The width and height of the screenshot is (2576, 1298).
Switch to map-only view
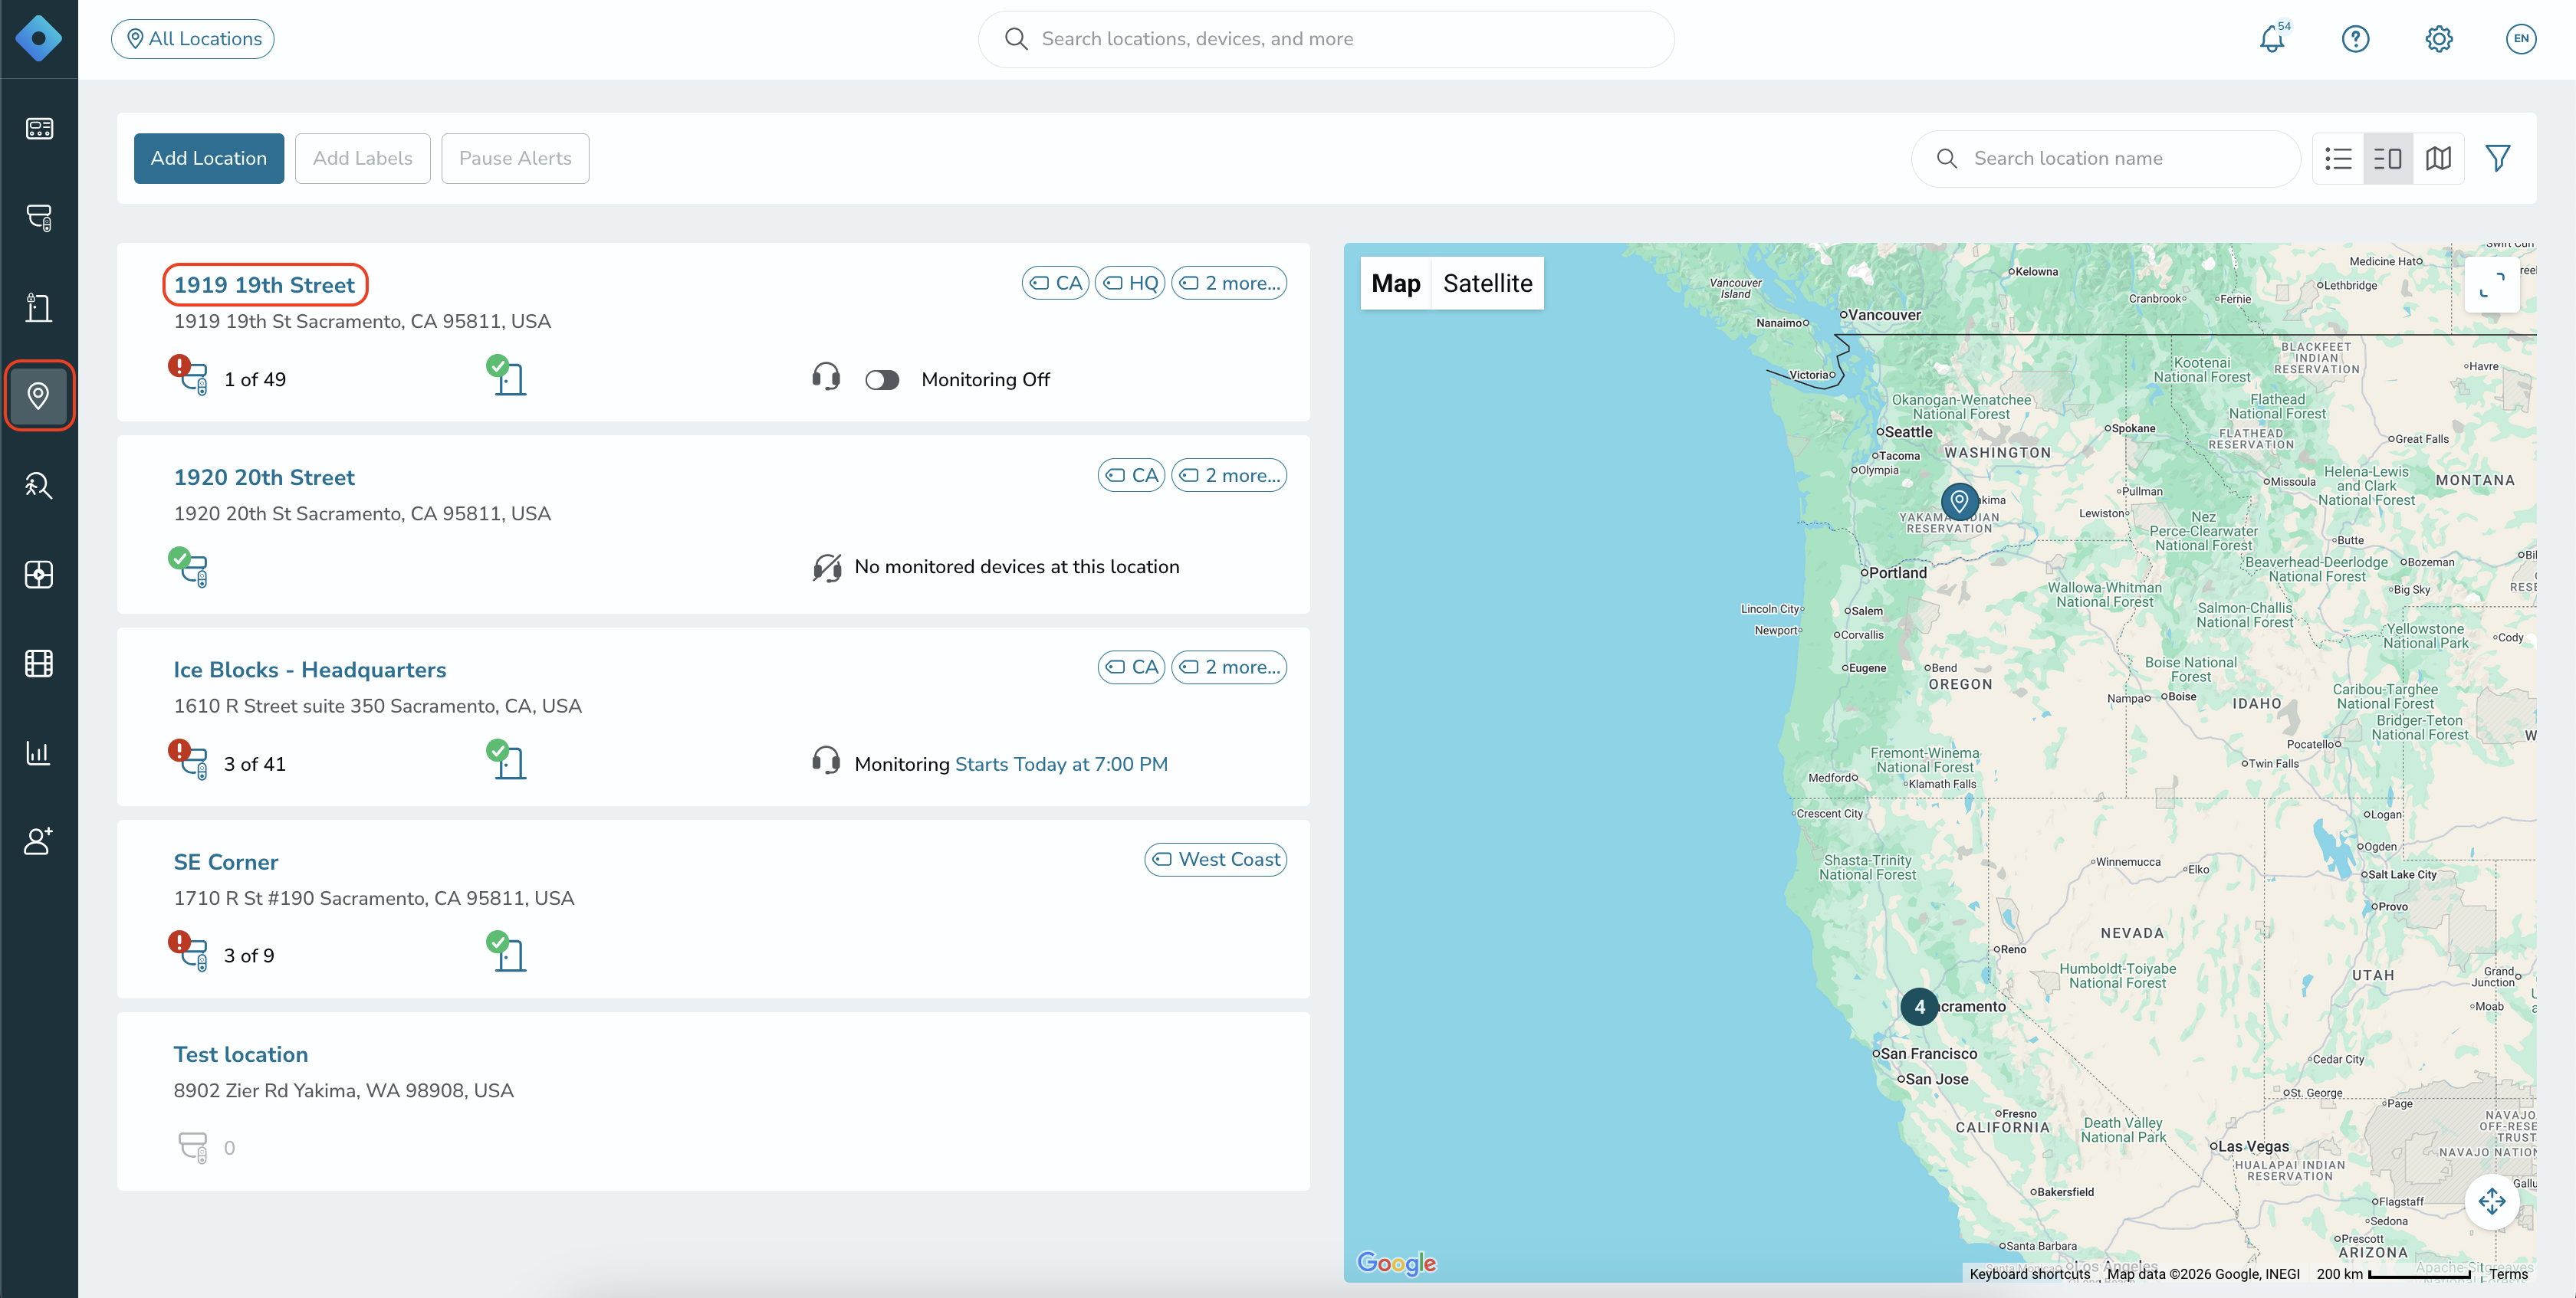2438,158
